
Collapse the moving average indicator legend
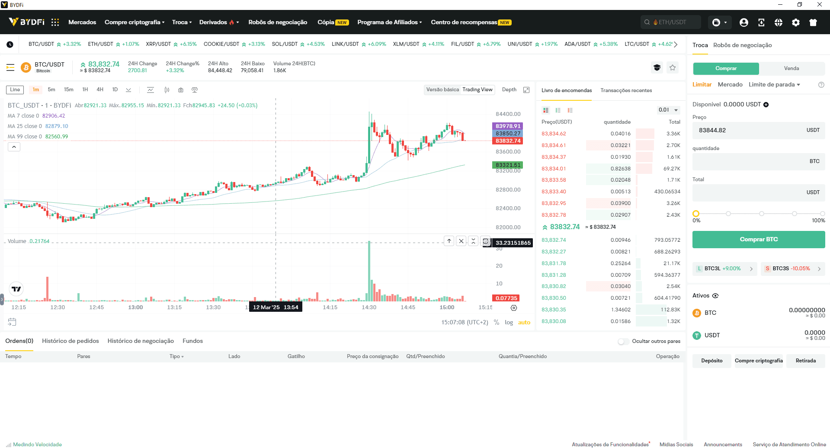[14, 147]
